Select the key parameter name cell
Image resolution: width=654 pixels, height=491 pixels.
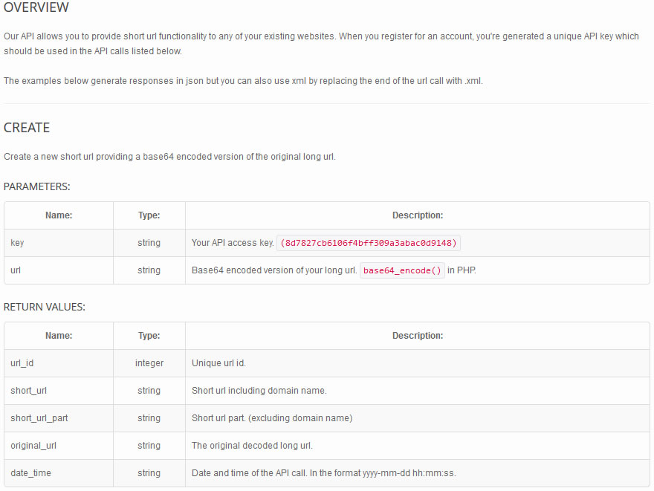click(x=59, y=243)
